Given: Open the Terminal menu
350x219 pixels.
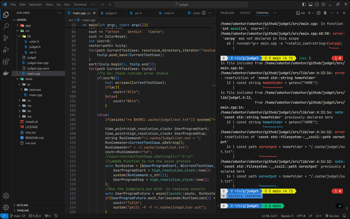Looking at the screenshot, I should (x=80, y=4).
